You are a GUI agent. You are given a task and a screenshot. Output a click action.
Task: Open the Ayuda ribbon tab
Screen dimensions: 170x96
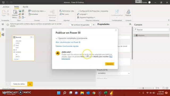click(x=25, y=7)
